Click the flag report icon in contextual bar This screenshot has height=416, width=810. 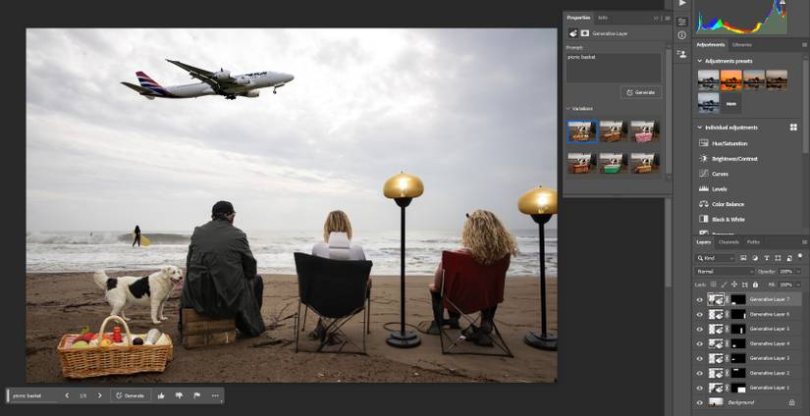coord(196,395)
